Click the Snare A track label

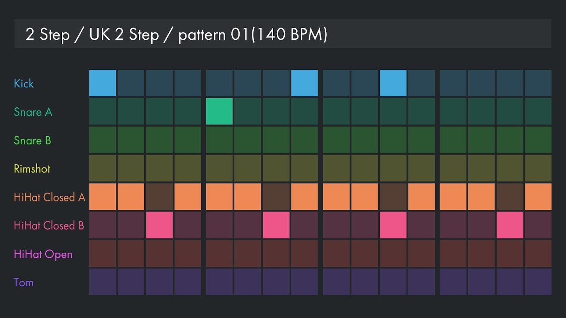click(33, 112)
